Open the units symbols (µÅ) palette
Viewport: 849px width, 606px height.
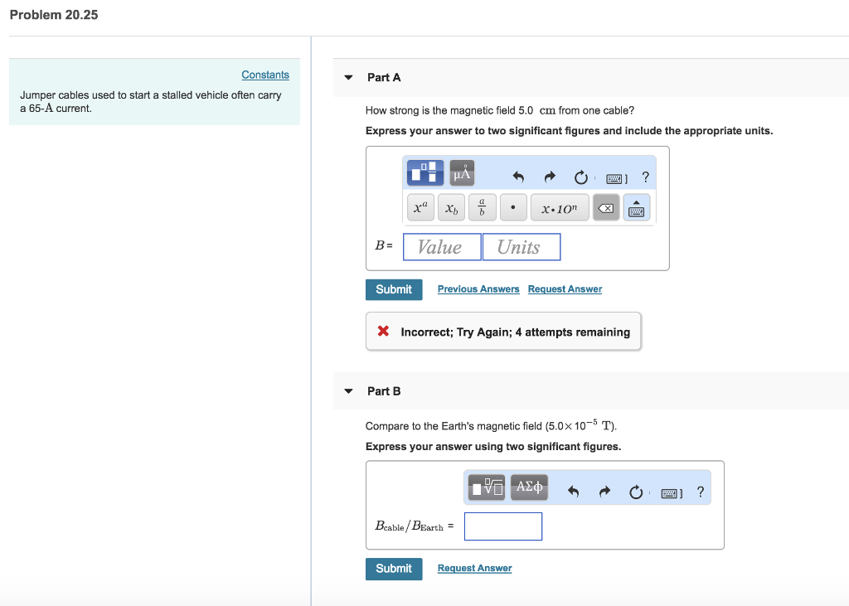tap(462, 174)
